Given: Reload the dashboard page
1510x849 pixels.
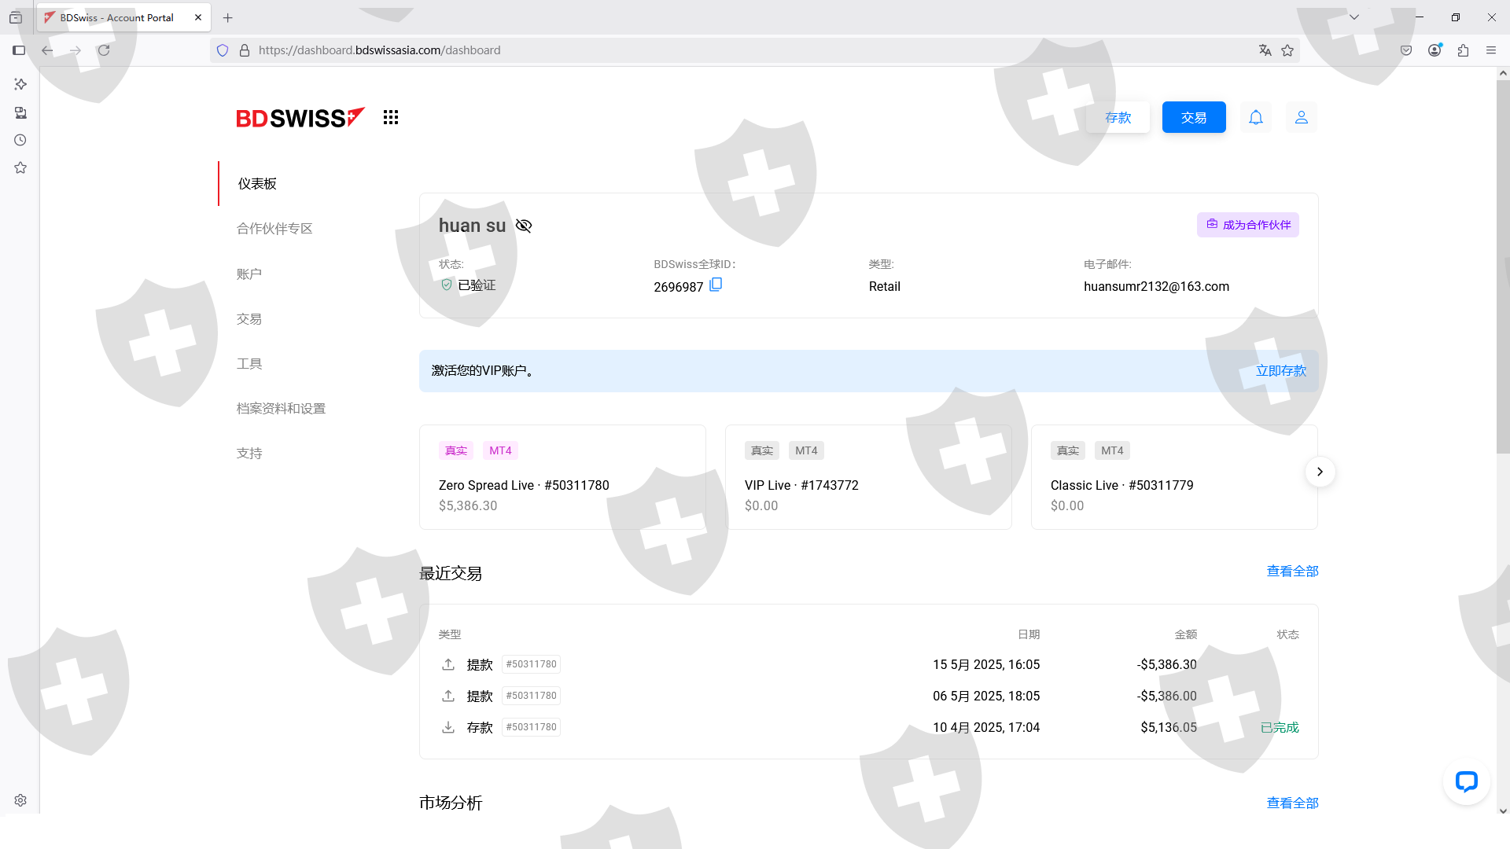Looking at the screenshot, I should pos(104,50).
